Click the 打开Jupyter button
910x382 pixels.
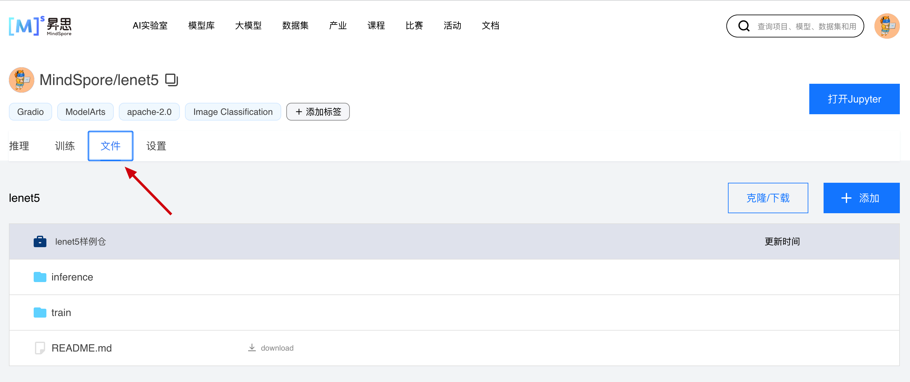tap(854, 99)
